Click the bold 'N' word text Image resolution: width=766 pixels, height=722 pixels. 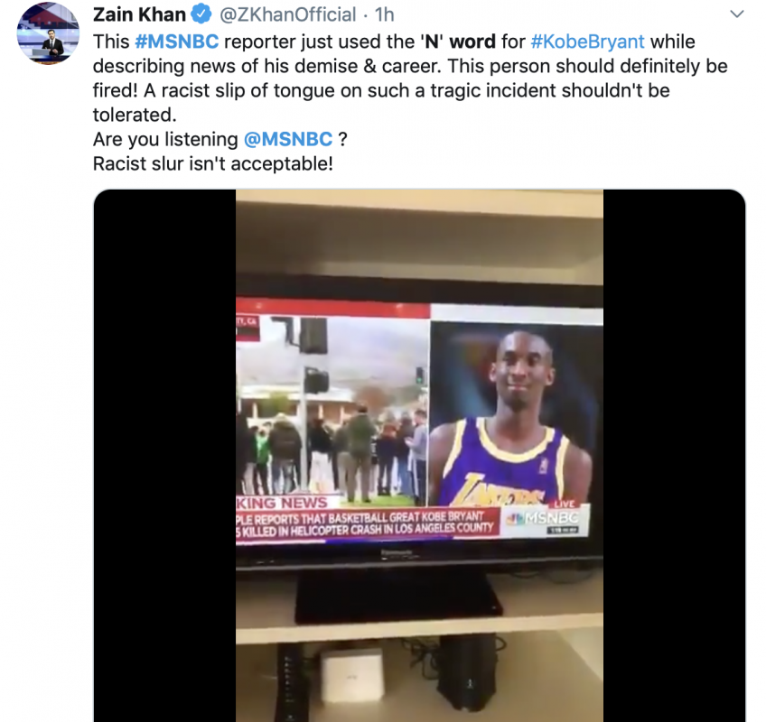pos(458,42)
